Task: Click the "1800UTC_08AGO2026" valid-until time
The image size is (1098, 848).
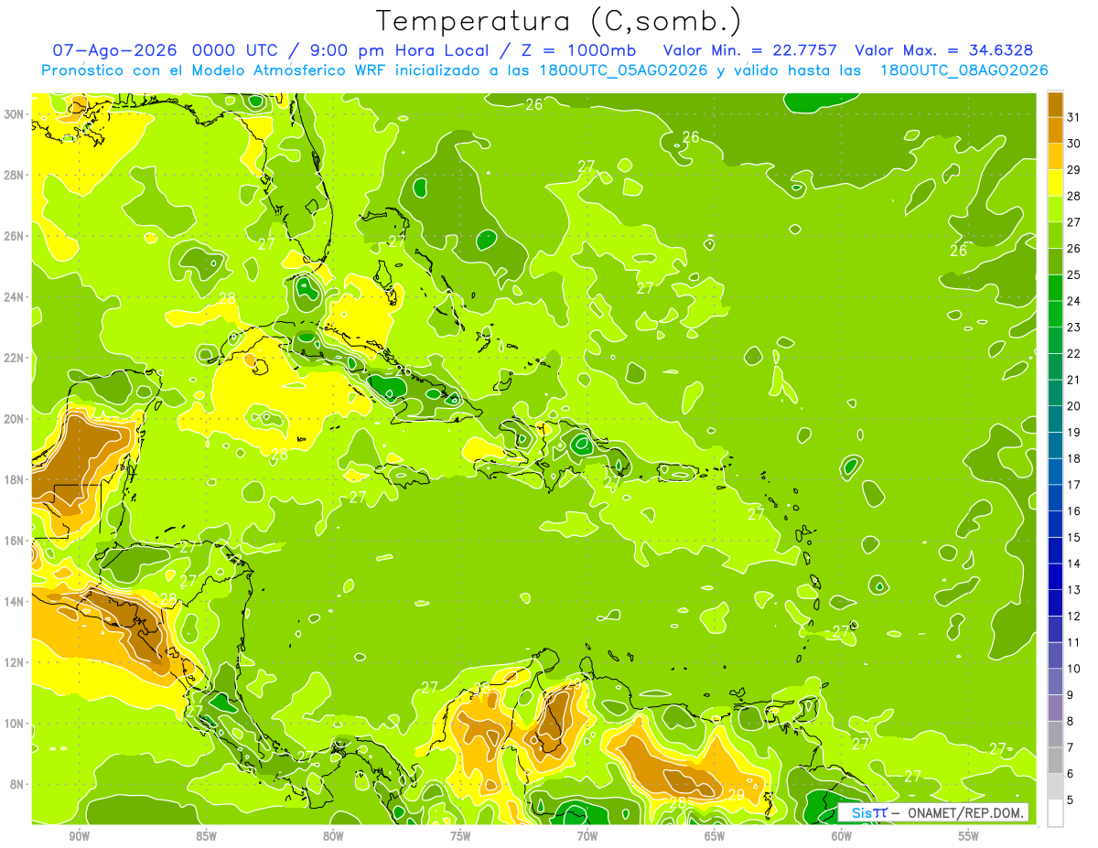Action: (x=963, y=70)
